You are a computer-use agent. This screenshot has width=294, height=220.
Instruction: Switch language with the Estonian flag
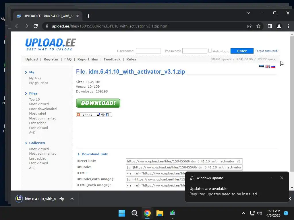261,66
